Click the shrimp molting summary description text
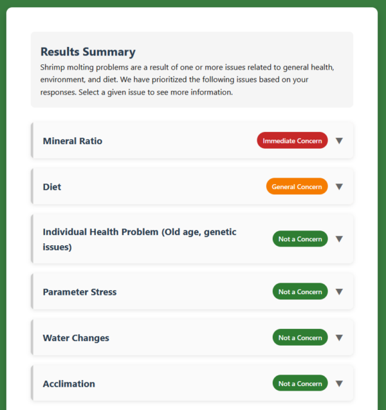The image size is (386, 410). click(187, 80)
